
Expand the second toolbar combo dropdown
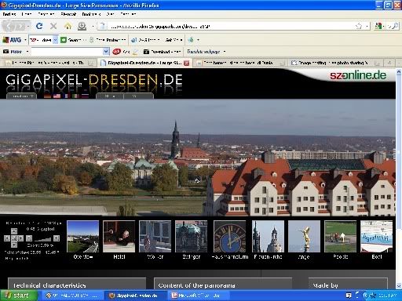(x=106, y=52)
